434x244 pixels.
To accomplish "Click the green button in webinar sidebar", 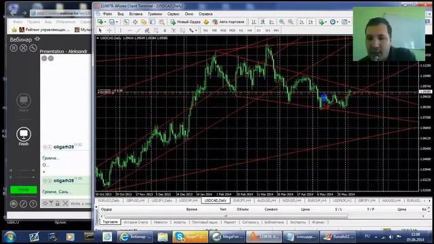I will point(24,190).
